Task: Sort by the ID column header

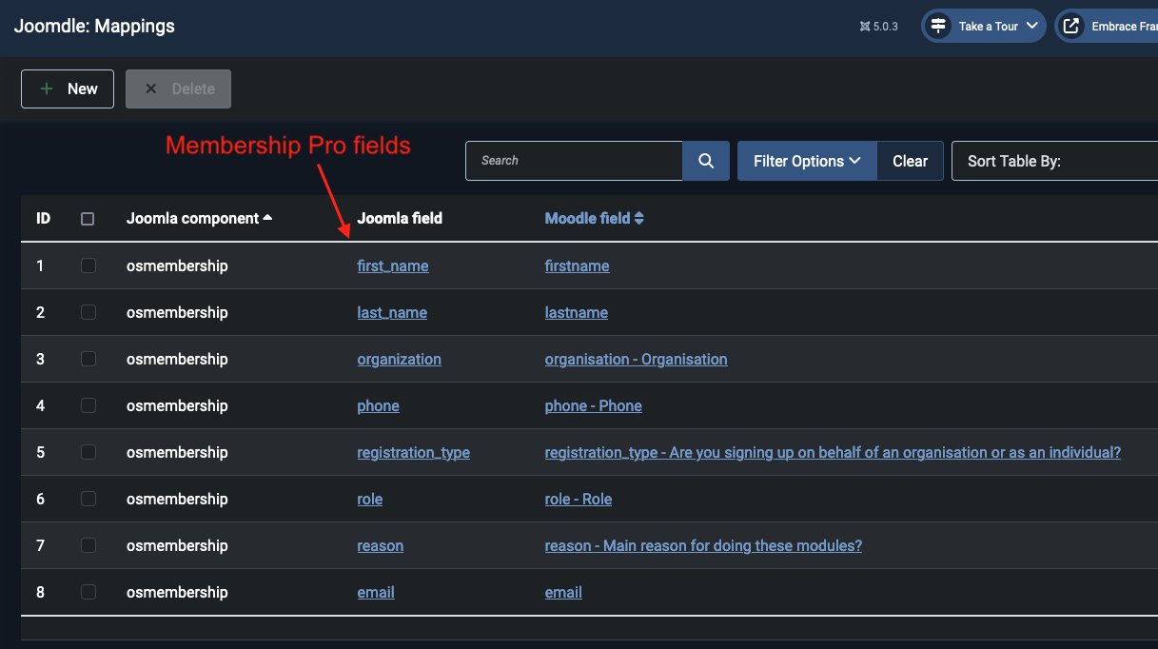Action: 43,218
